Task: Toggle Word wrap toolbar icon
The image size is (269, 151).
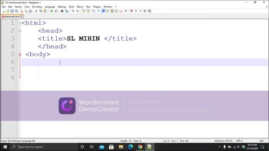Action: pyautogui.click(x=94, y=11)
